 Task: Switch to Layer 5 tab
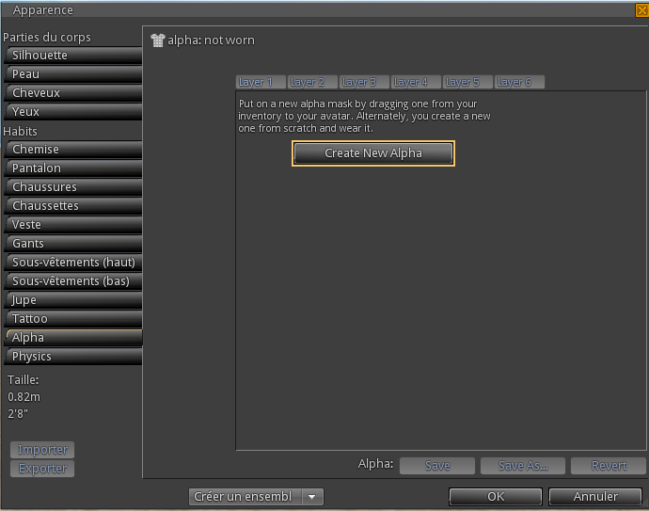coord(467,82)
